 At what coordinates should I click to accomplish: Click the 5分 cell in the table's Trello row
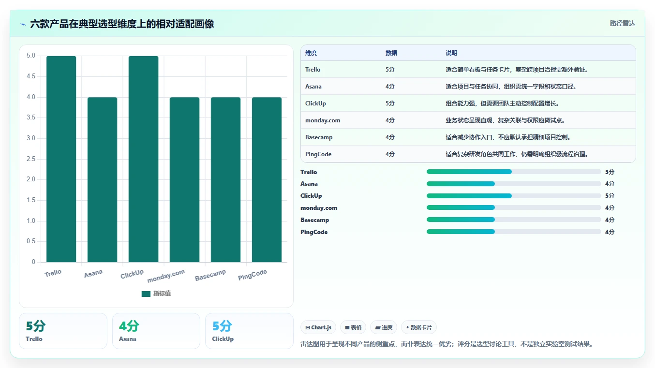click(x=390, y=70)
